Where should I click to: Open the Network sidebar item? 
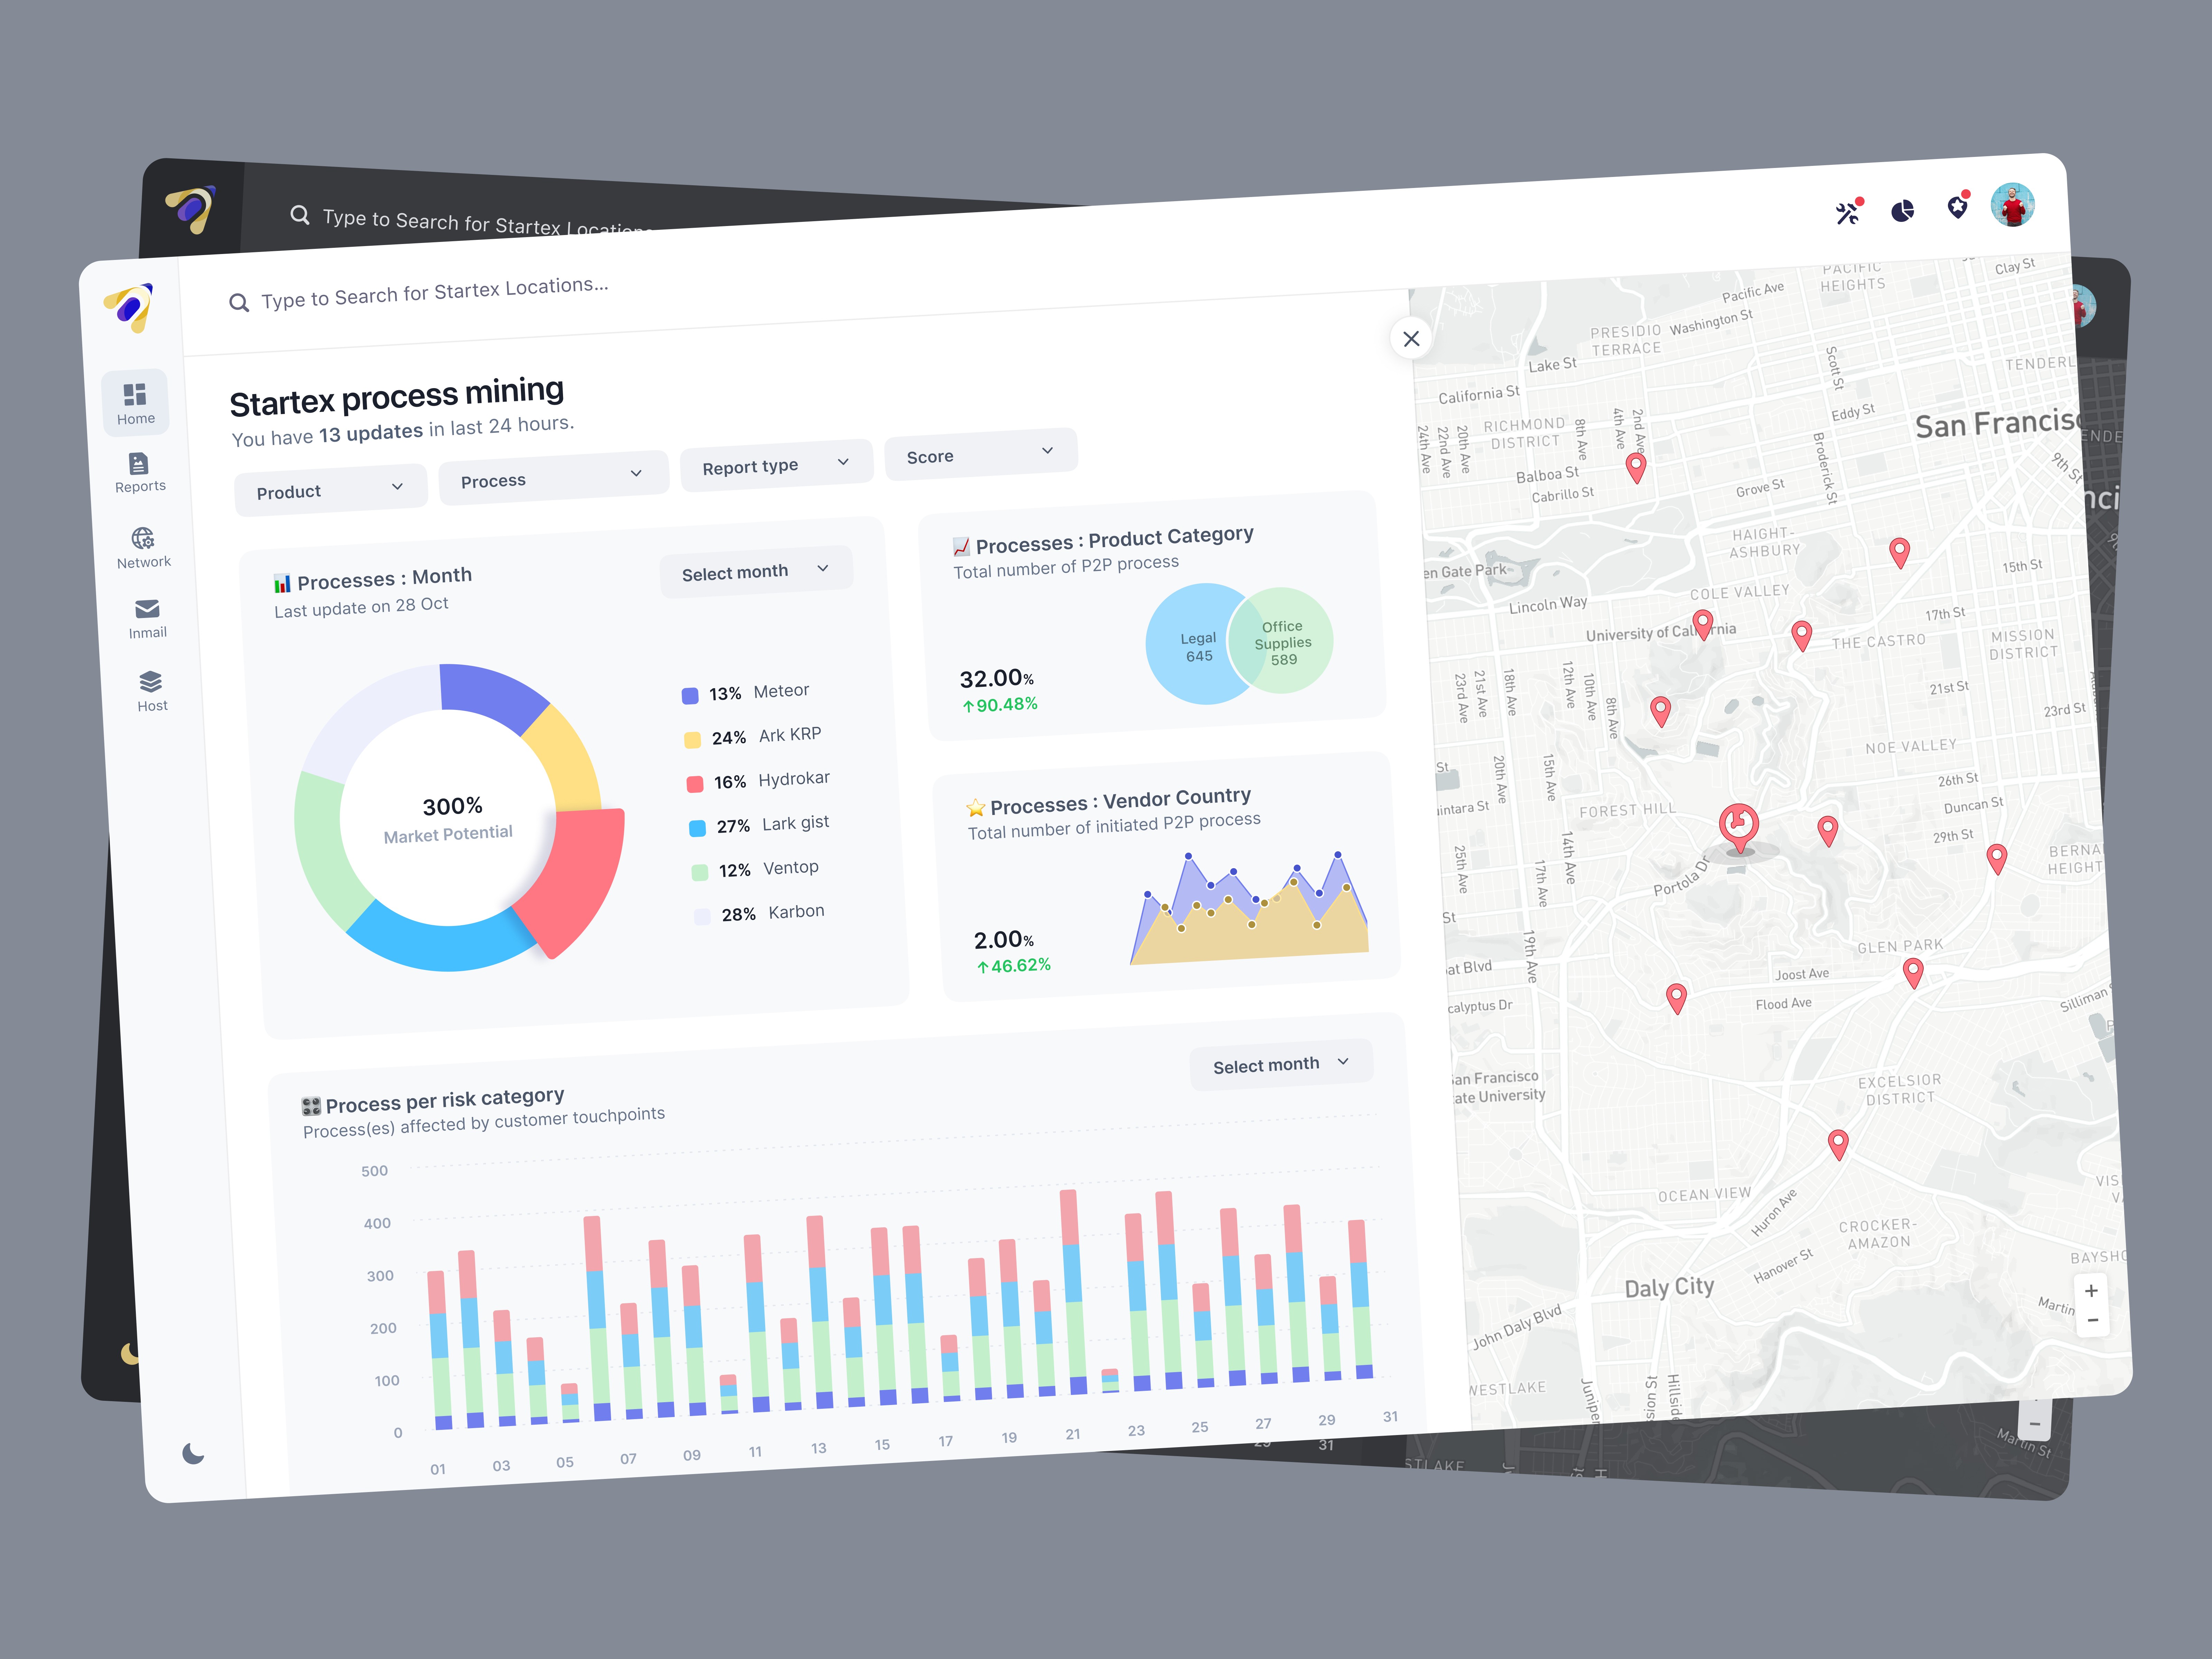[143, 548]
